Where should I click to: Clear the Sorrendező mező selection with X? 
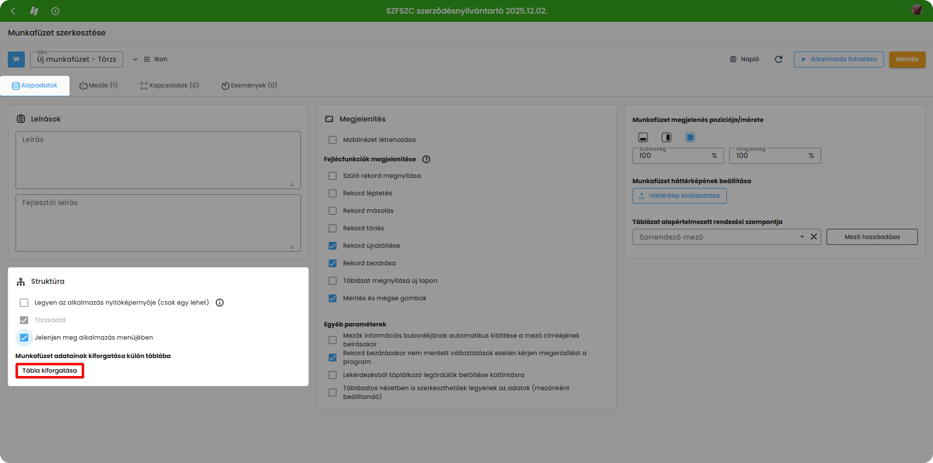(813, 237)
